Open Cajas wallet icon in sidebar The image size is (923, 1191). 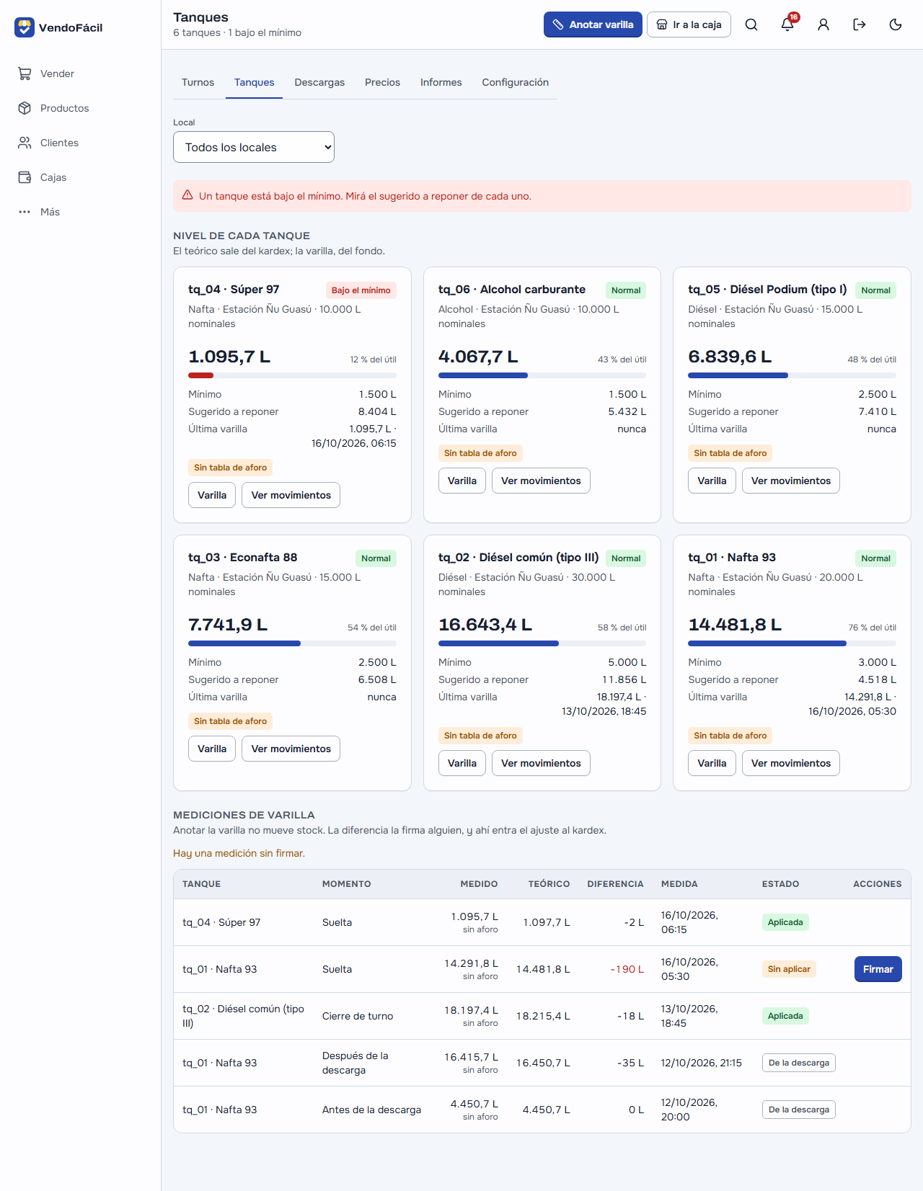click(25, 177)
